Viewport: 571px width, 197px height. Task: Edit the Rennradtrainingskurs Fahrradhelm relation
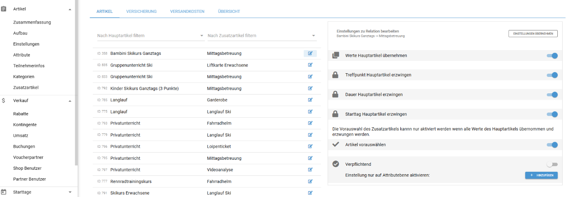pos(310,181)
